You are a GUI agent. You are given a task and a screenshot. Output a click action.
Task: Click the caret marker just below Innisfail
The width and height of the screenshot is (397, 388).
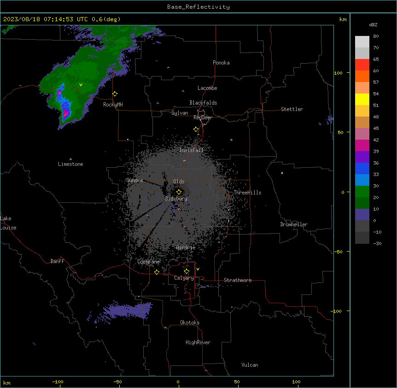[x=184, y=160]
